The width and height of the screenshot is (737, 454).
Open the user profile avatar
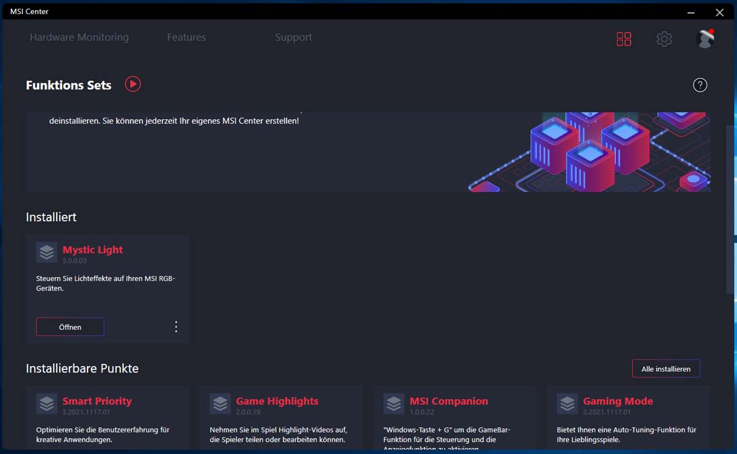click(x=705, y=38)
